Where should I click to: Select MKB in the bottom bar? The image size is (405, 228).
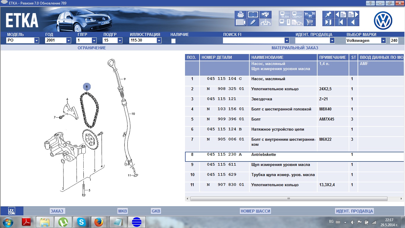[122, 211]
